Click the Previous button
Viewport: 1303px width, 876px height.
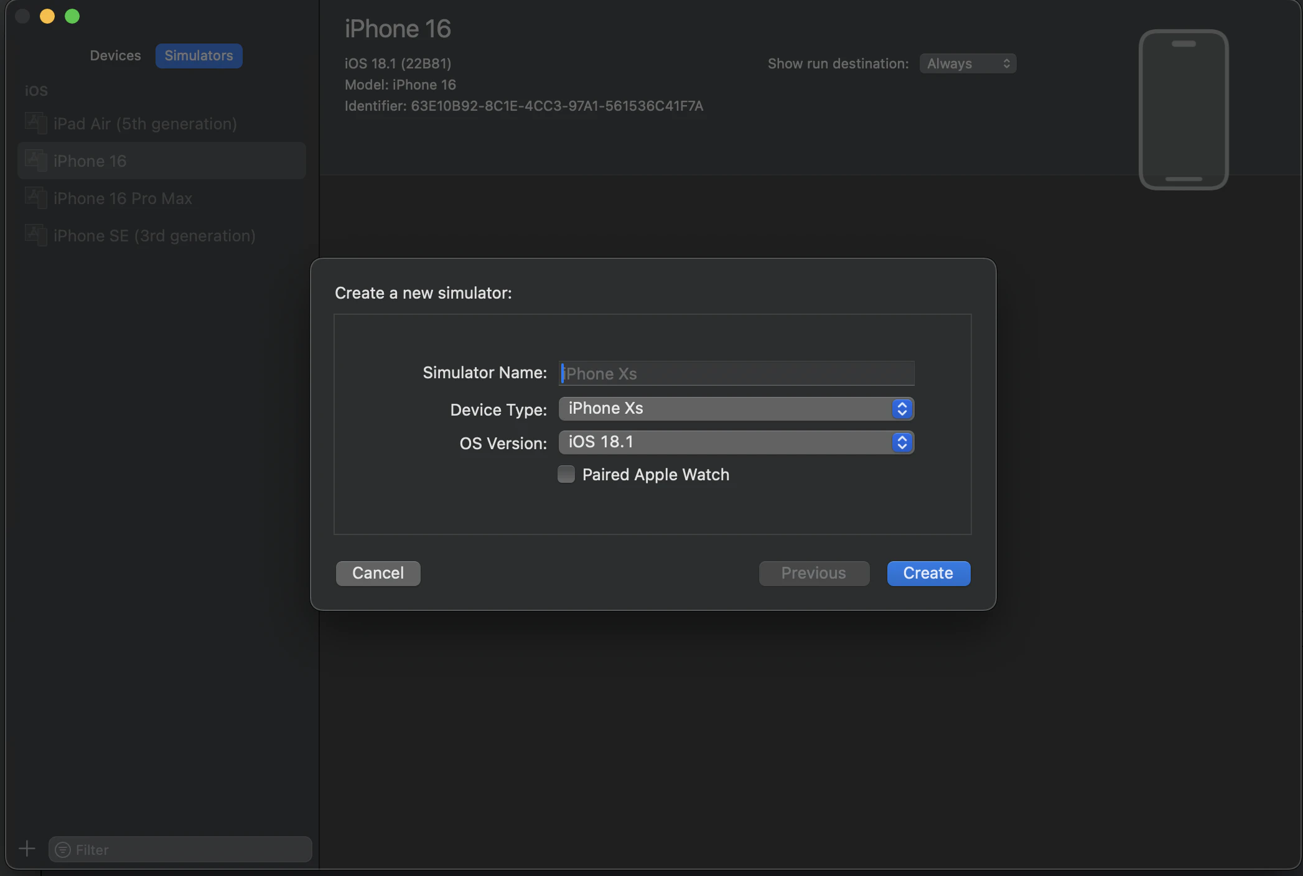coord(814,573)
